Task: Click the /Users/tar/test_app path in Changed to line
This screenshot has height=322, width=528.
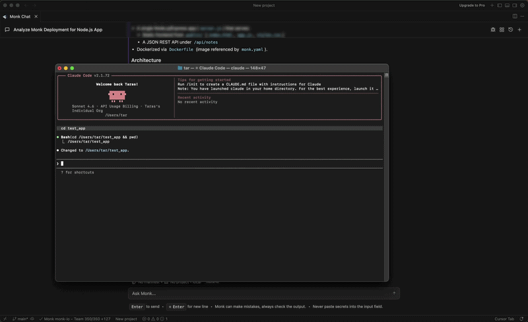Action: (106, 150)
